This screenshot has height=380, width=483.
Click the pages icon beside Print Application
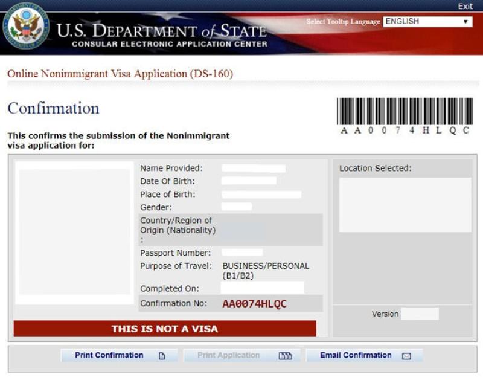tap(285, 356)
